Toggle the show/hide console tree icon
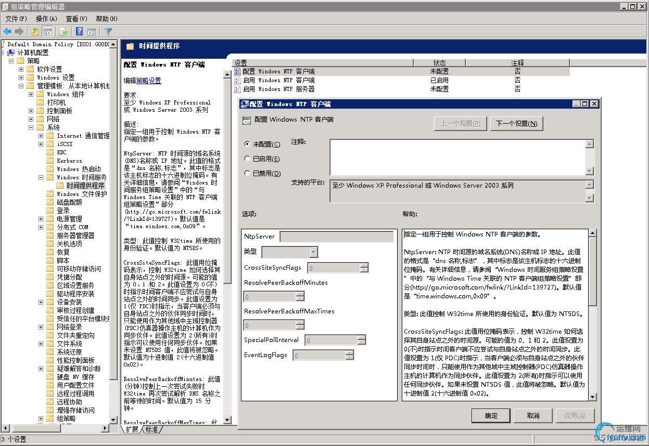649x446 pixels. click(47, 31)
